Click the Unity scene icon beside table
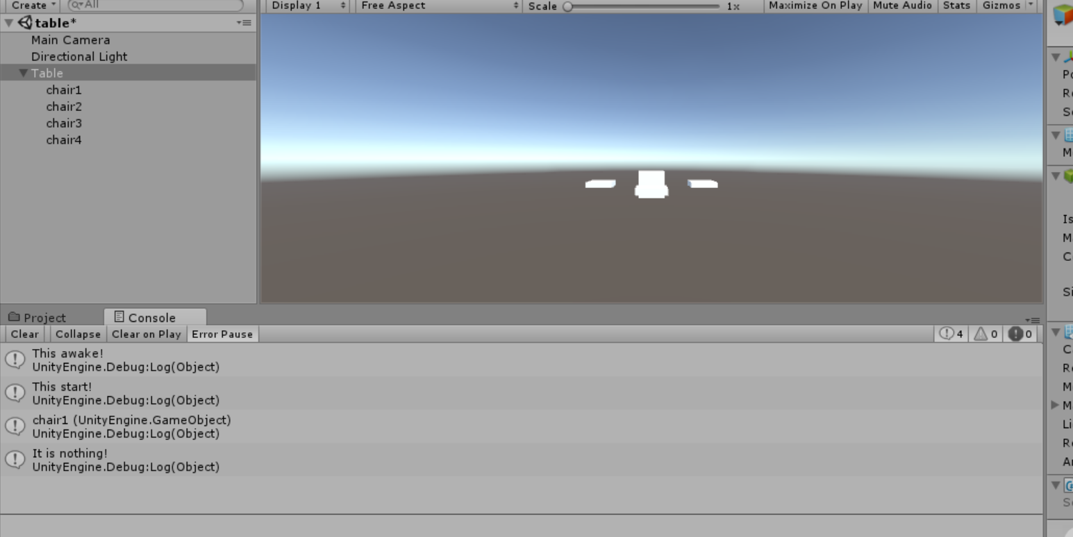 pyautogui.click(x=25, y=23)
